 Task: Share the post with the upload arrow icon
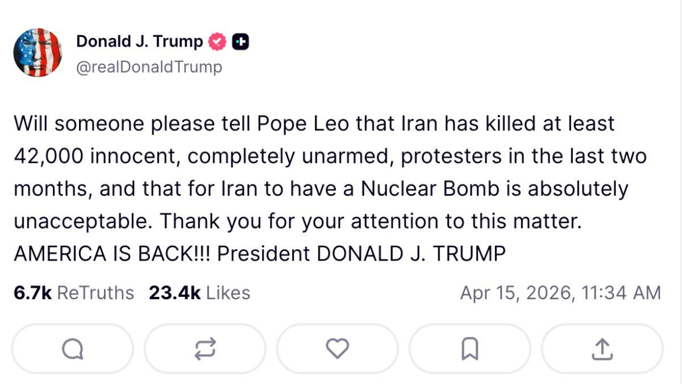click(x=601, y=349)
